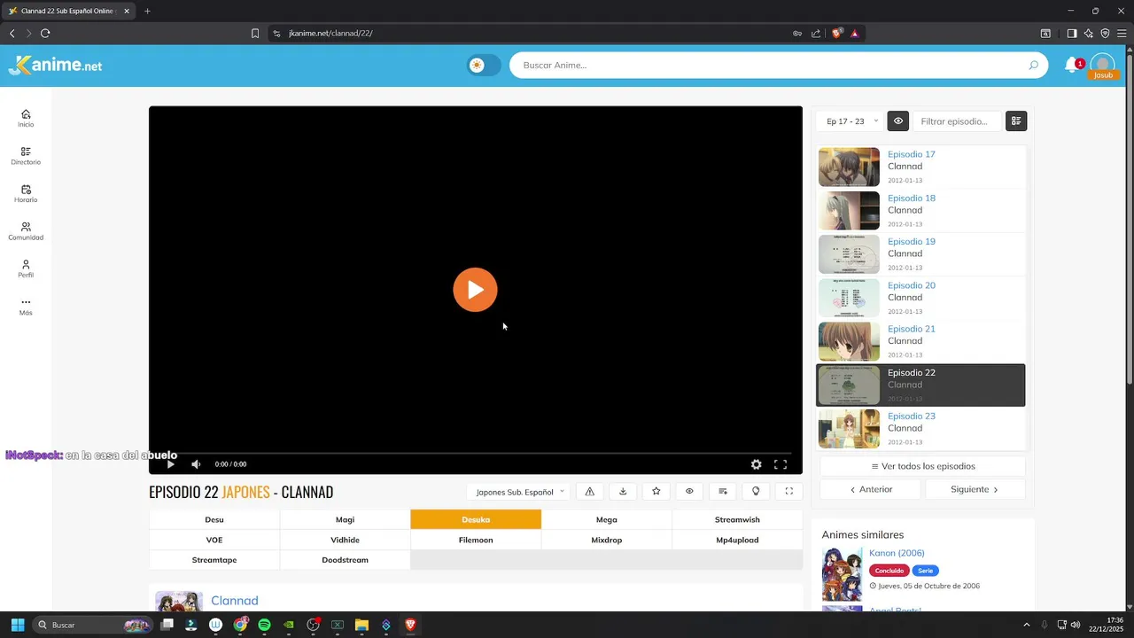1134x638 pixels.
Task: Open Comunidad from the sidebar
Action: coord(26,231)
